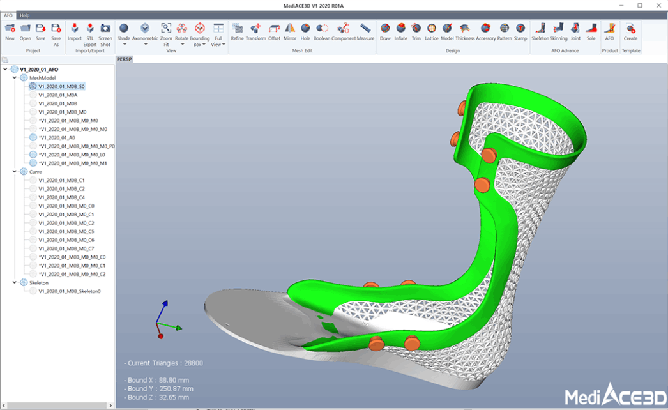Toggle visibility of V1_2020_01_M0B_M0 mesh
This screenshot has width=668, height=410.
33,112
